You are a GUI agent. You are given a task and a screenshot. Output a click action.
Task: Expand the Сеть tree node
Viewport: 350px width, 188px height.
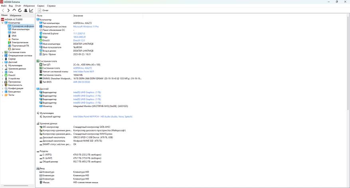[2, 72]
